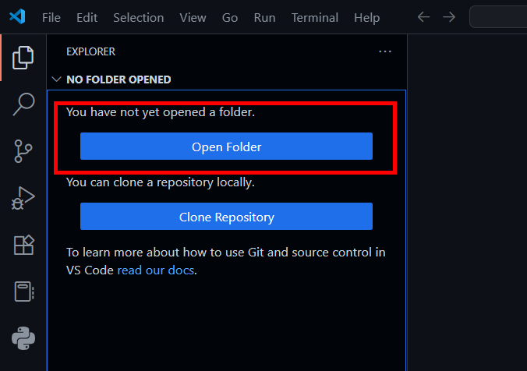
Task: Open the Notebook icon in activity bar
Action: click(24, 291)
